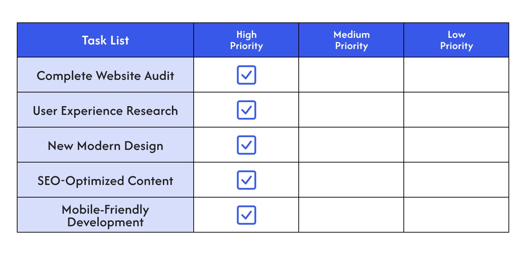526x255 pixels.
Task: Toggle the New Modern Design high priority checkbox
Action: pyautogui.click(x=246, y=145)
